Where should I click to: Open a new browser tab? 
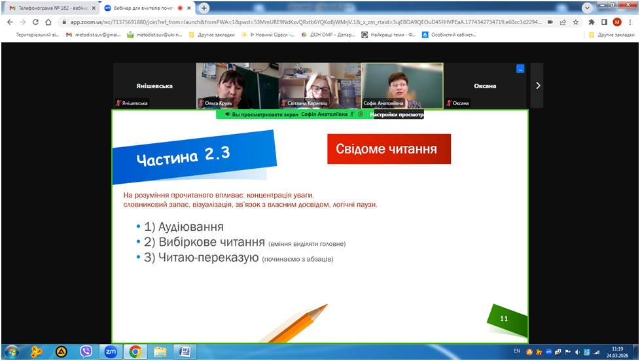[204, 8]
